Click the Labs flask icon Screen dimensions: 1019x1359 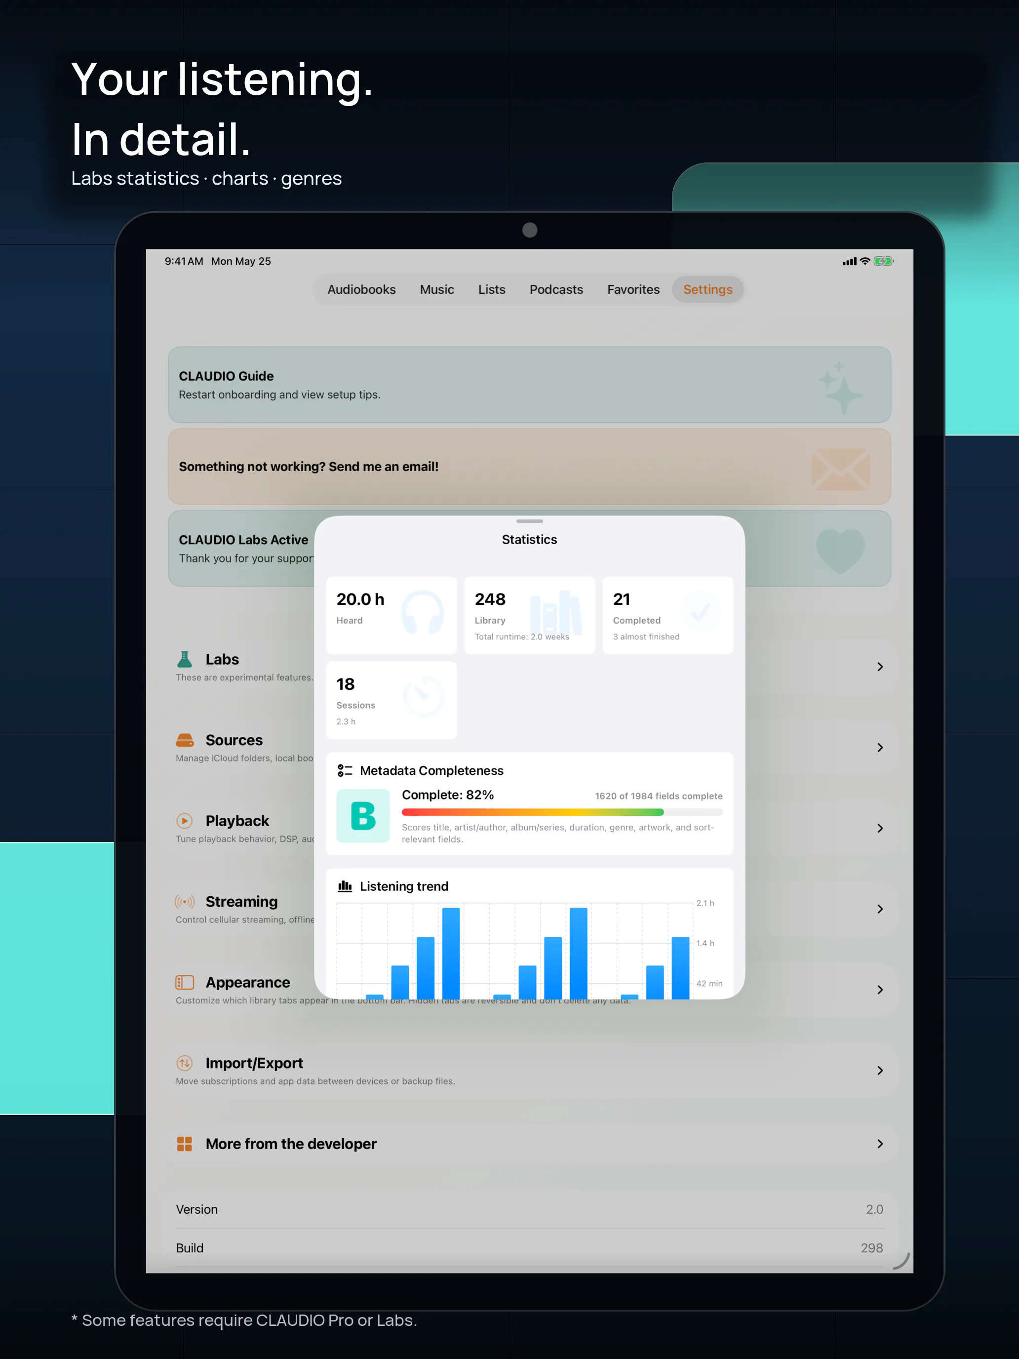click(184, 659)
